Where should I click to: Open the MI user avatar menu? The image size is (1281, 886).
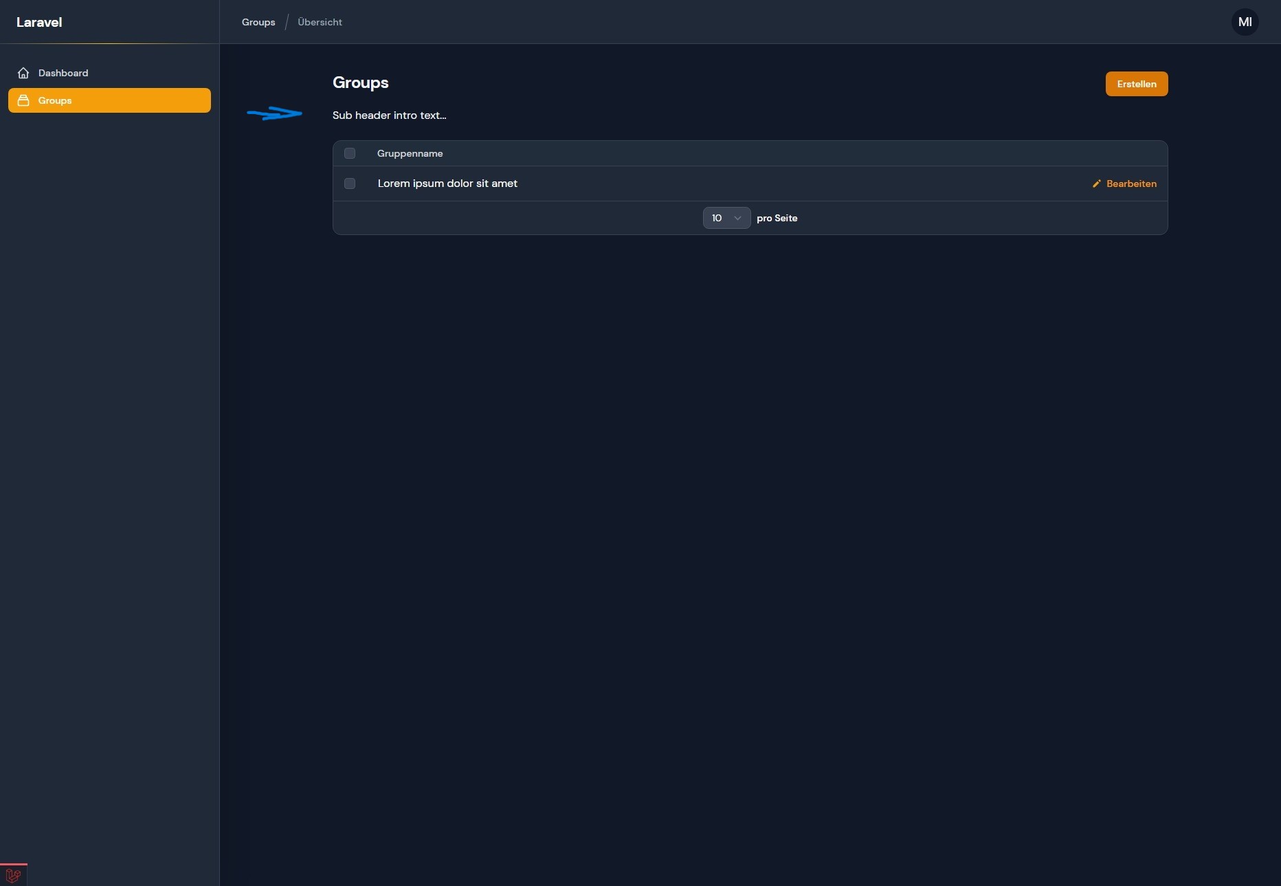point(1245,22)
